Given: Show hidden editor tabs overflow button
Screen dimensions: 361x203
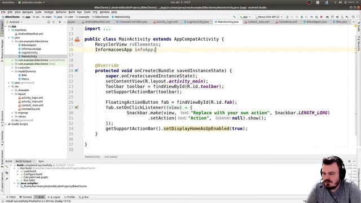Looking at the screenshot, I should (354, 22).
